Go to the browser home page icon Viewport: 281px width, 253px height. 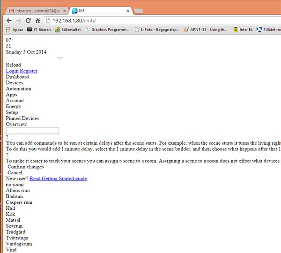[38, 21]
